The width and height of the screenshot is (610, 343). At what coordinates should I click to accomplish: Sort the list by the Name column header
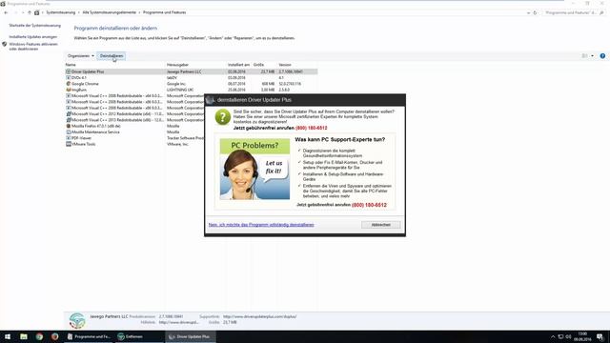pyautogui.click(x=114, y=65)
